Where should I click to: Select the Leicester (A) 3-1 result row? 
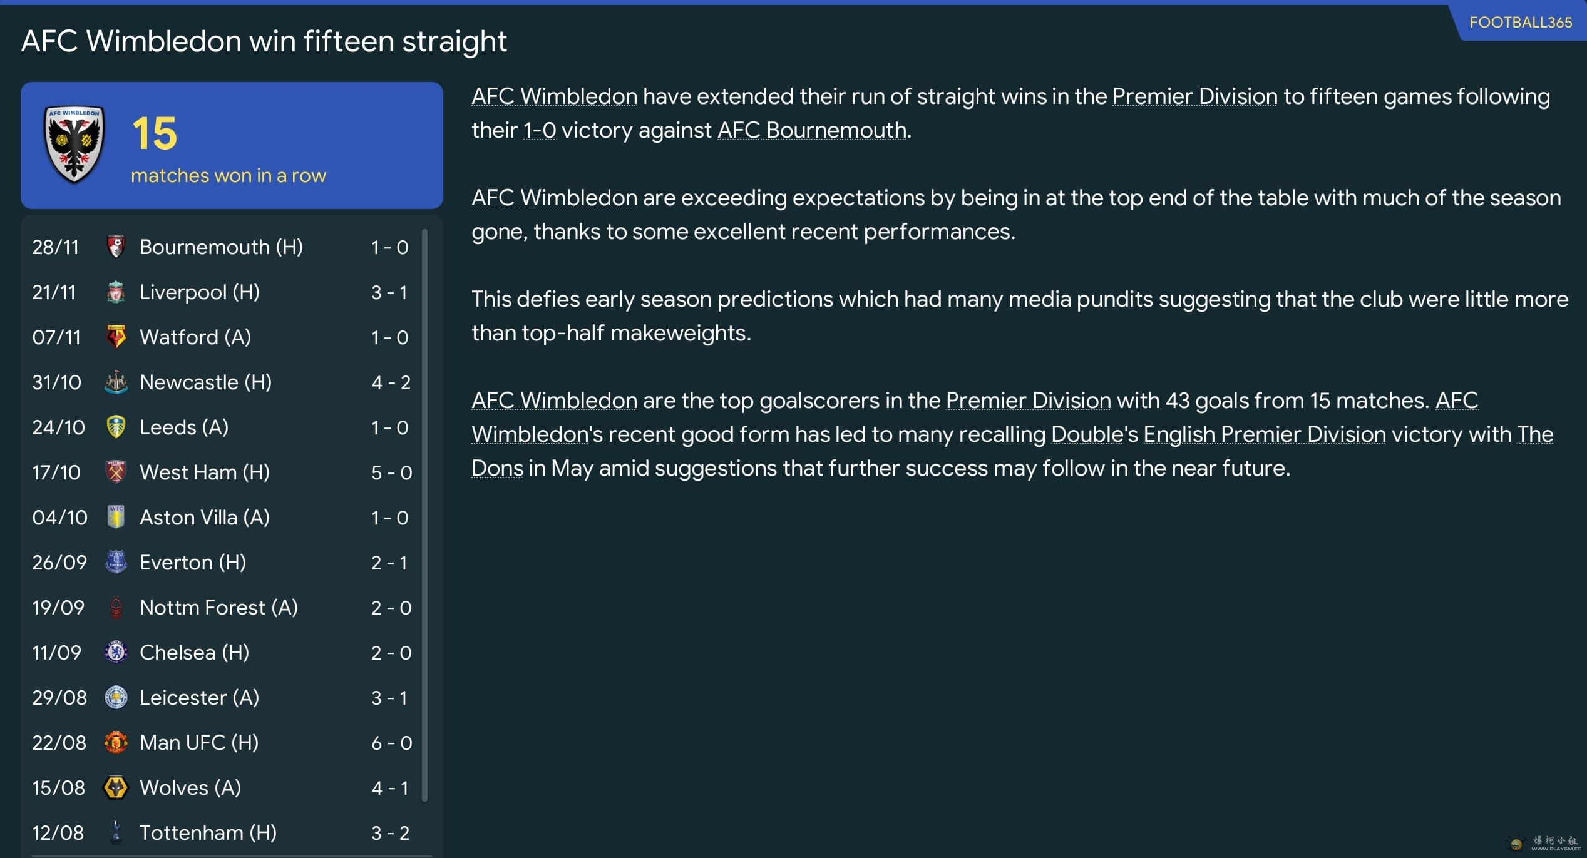(x=222, y=698)
